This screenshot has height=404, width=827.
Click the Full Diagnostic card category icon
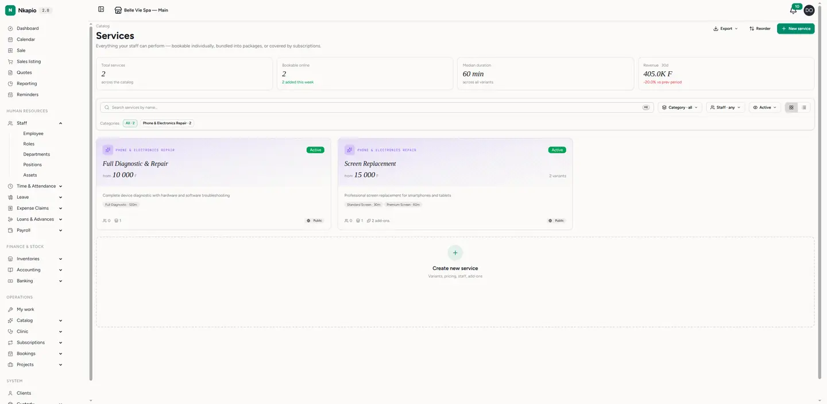108,150
